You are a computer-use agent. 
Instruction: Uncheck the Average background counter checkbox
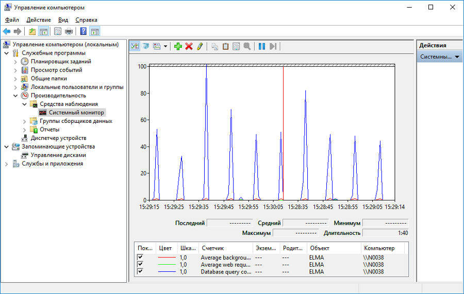point(140,257)
